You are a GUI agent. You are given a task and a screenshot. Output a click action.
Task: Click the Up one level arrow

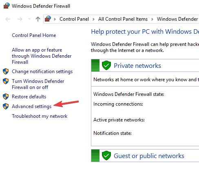click(38, 19)
